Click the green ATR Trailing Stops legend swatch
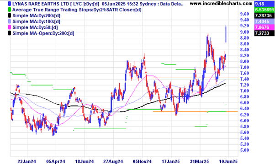275x166 pixels. click(9, 10)
